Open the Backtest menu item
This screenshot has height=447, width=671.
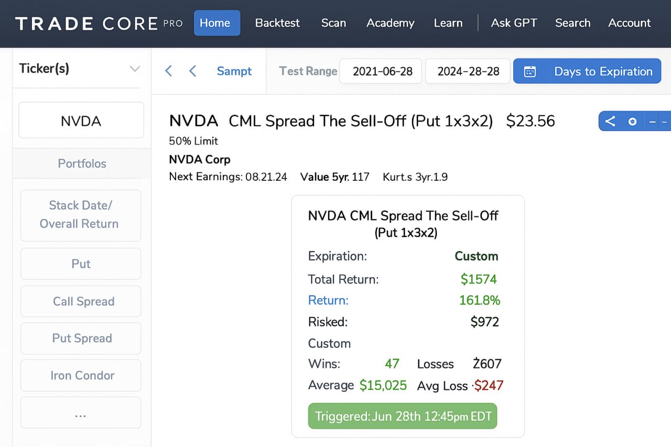click(x=277, y=23)
